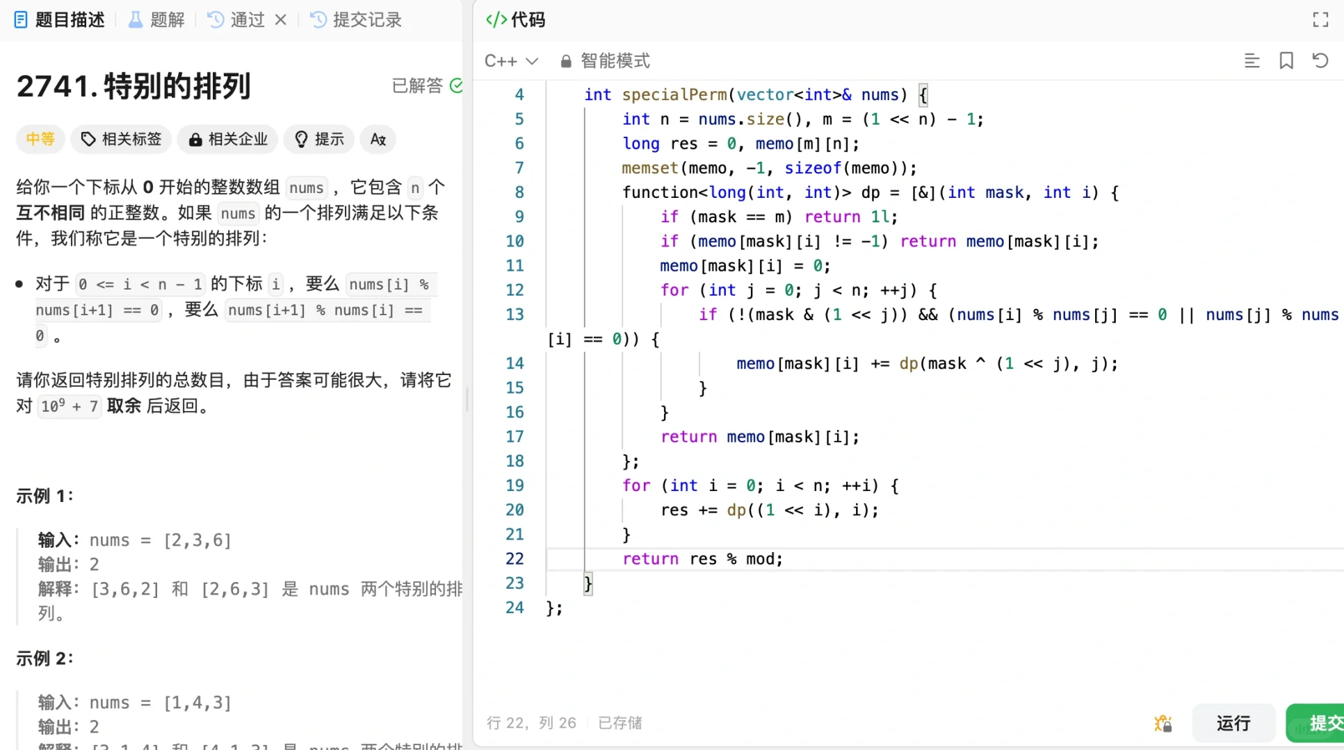Click line number 22 in the gutter

(x=515, y=559)
